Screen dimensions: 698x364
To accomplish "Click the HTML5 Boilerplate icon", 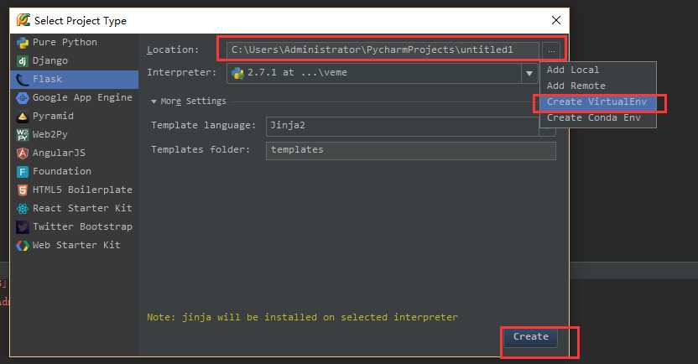I will click(x=23, y=190).
